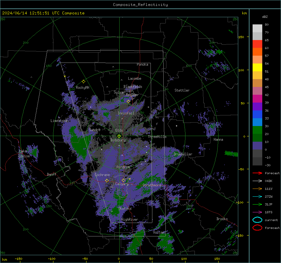Click the Vulcan town label
The height and width of the screenshot is (263, 281).
[159, 232]
